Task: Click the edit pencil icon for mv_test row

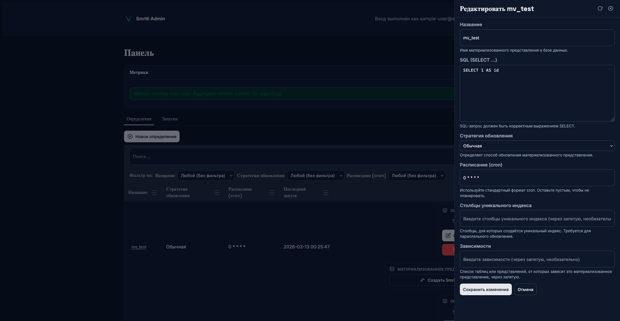Action: click(x=448, y=236)
